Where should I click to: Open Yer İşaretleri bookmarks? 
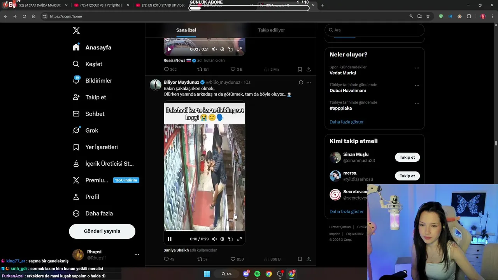point(95,147)
